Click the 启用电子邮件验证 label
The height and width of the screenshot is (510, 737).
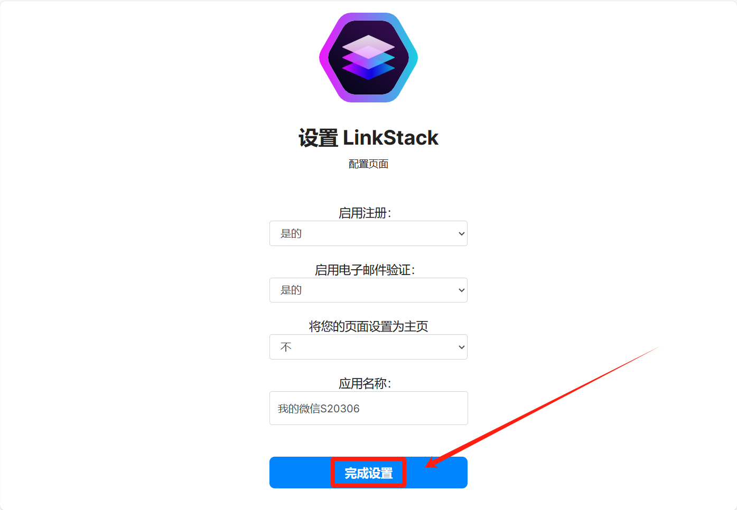click(x=365, y=270)
